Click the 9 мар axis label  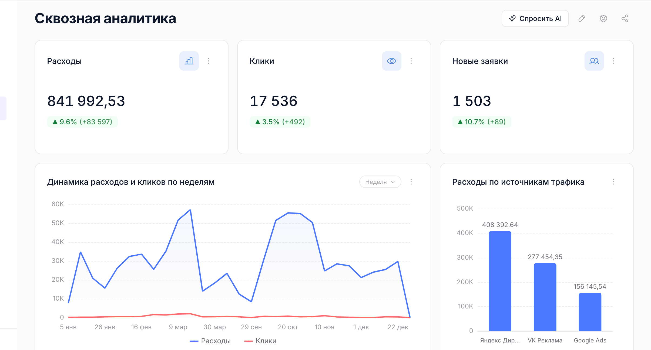tap(178, 327)
